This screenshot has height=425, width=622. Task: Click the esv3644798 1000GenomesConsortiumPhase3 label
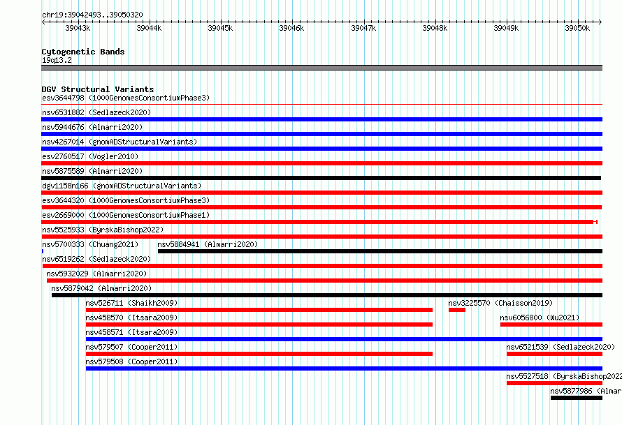126,98
